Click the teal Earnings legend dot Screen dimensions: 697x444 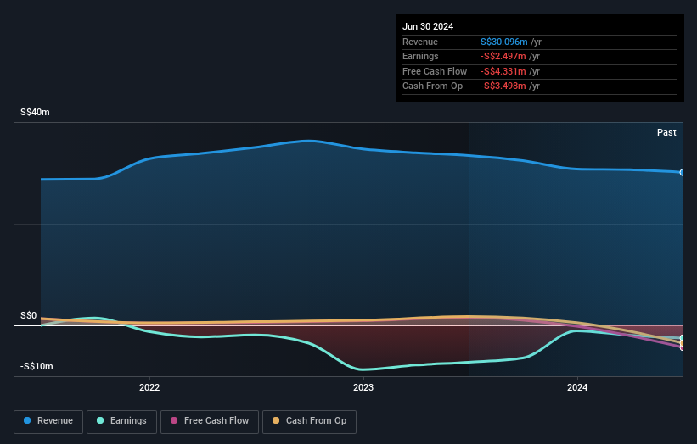point(100,420)
